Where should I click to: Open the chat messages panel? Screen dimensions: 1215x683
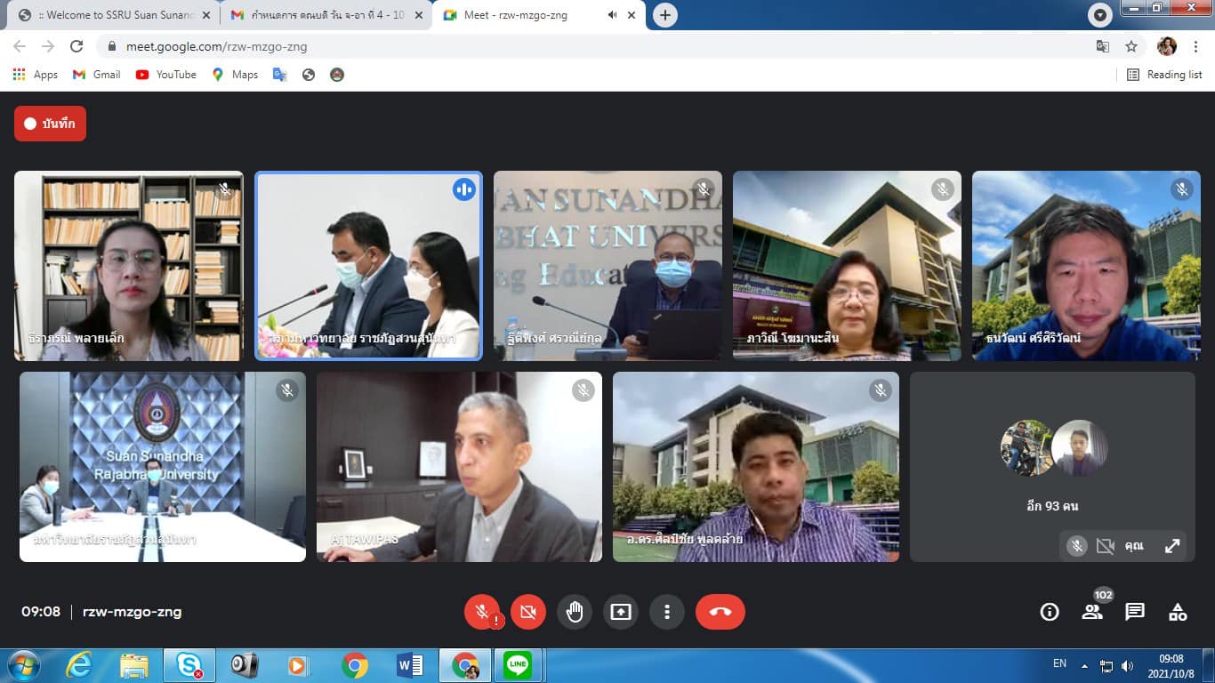coord(1135,612)
